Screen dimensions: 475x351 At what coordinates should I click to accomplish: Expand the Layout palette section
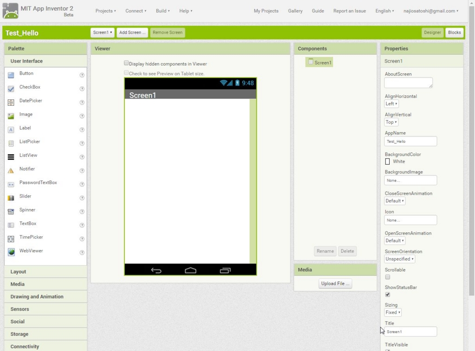pos(46,272)
